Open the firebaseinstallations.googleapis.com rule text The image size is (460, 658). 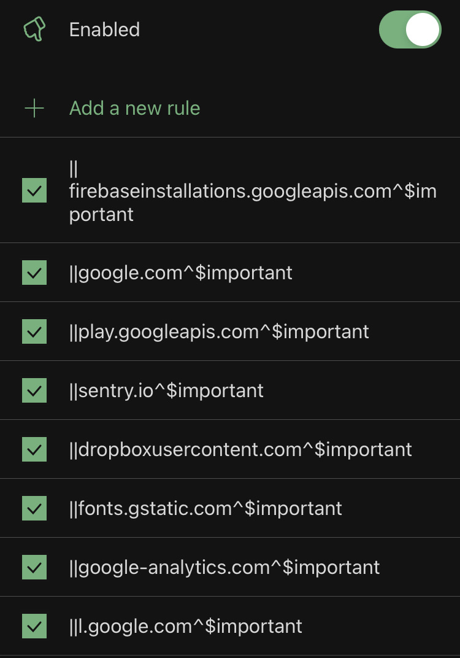tap(252, 191)
